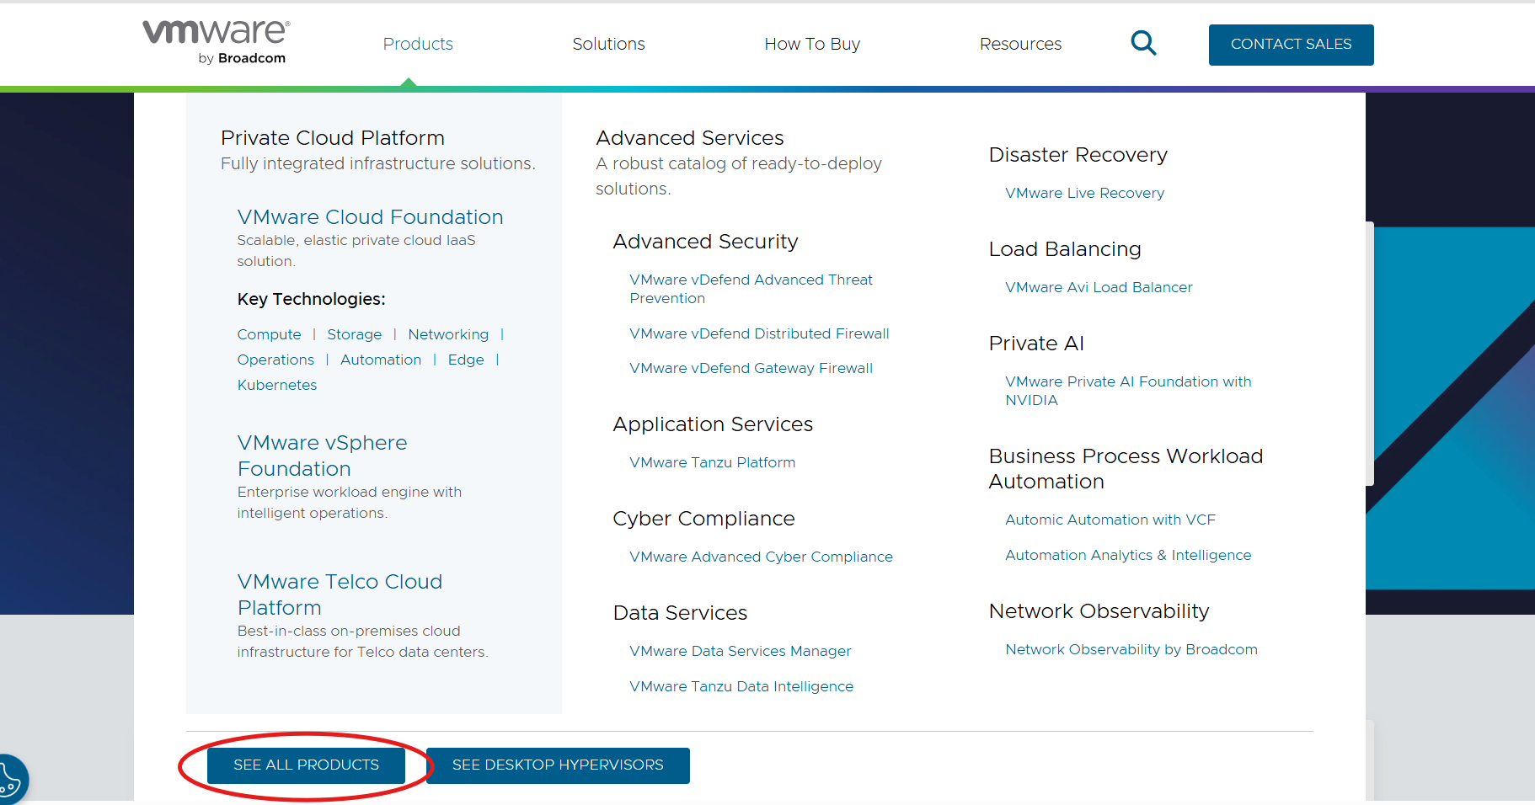Open VMware vDefend Distributed Firewall link

tap(759, 333)
